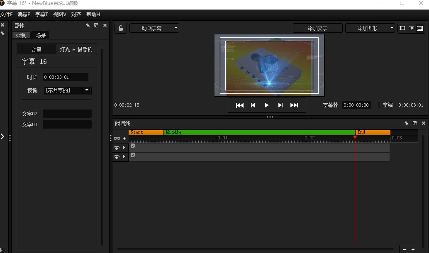Select the Start segment in the timeline
The width and height of the screenshot is (429, 253).
click(x=146, y=132)
